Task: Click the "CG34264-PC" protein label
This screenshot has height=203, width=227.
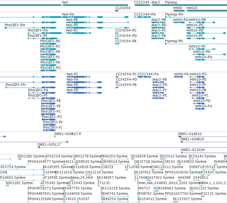Action: point(126,74)
